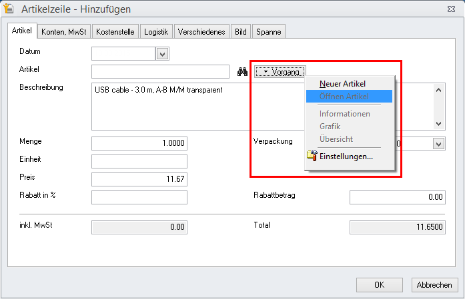Focus the Menge quantity field
Image resolution: width=465 pixels, height=299 pixels.
tap(139, 144)
